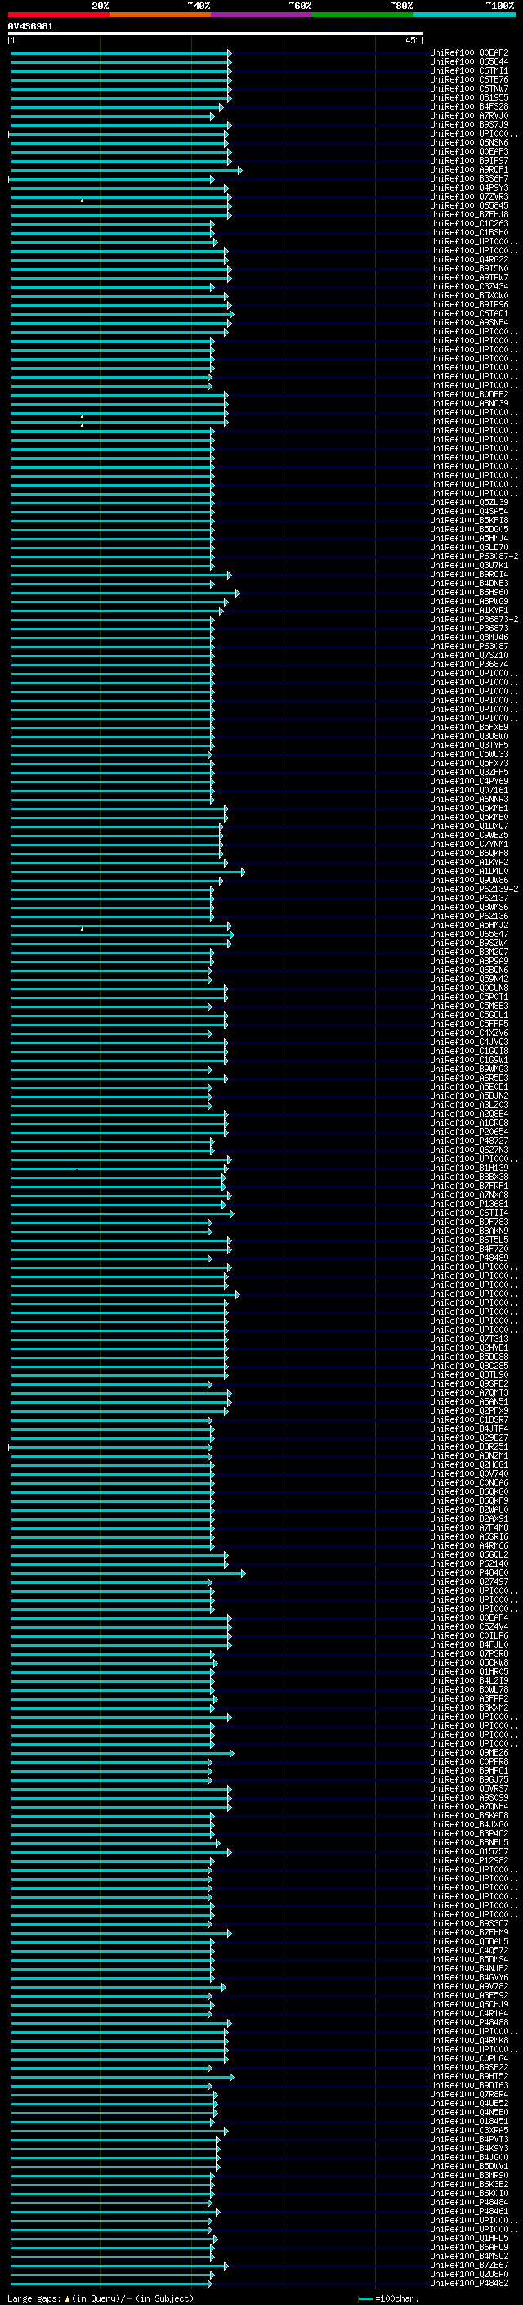
Task: Select hit label UniRef100_O65847
Action: coord(468,934)
